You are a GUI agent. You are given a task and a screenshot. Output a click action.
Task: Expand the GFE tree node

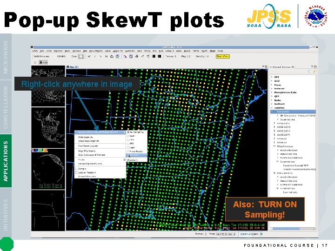[272, 77]
